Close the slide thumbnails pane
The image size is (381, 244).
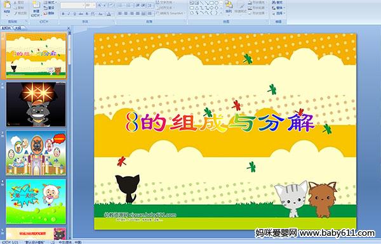pyautogui.click(x=69, y=28)
